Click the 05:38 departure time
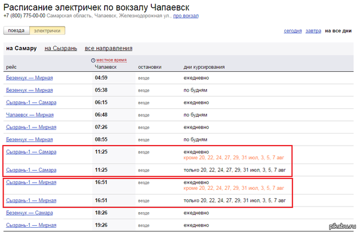Screen dimensions: 359x233 tap(101, 90)
